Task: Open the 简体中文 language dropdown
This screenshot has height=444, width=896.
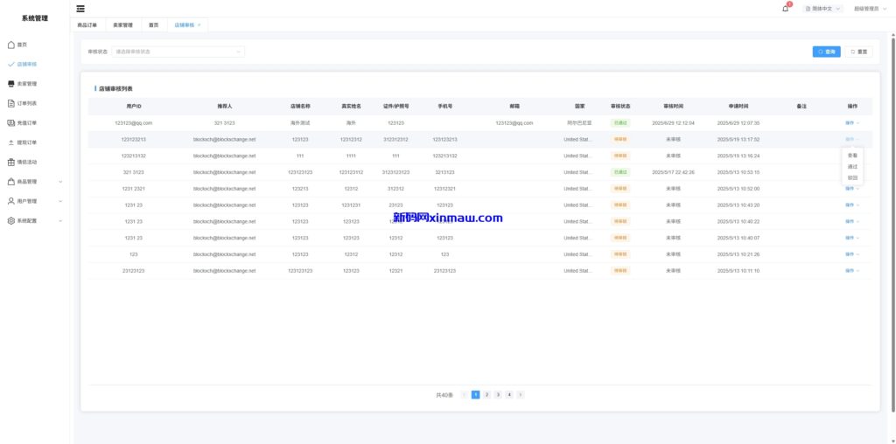Action: point(822,9)
